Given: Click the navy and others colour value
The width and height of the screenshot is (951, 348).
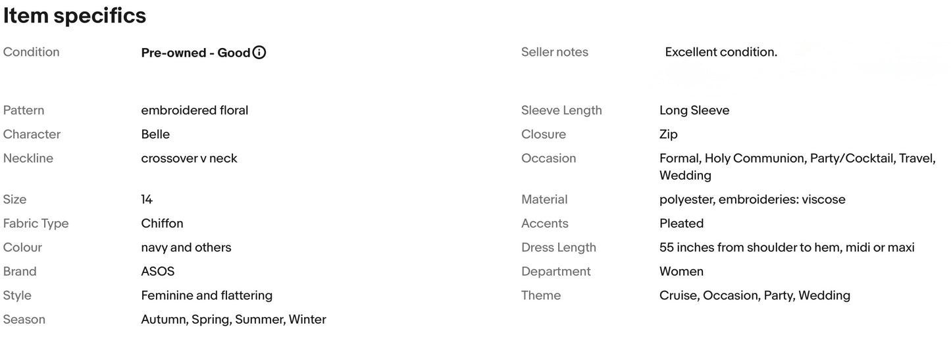Looking at the screenshot, I should (x=186, y=247).
